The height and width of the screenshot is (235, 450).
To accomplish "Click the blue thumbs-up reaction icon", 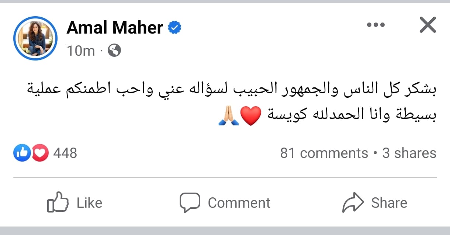I will click(x=22, y=153).
